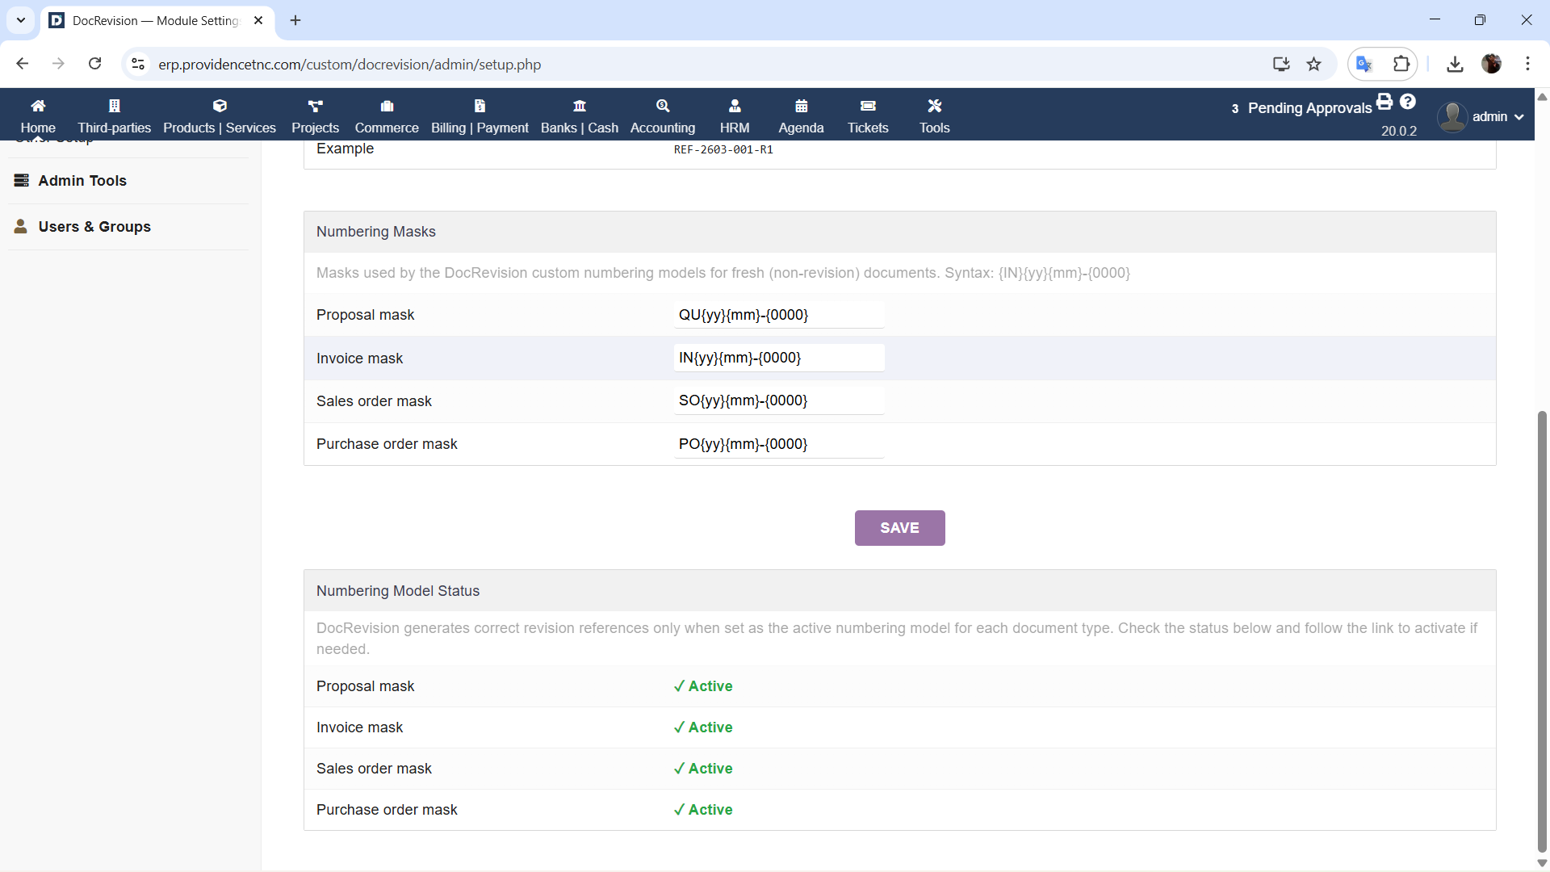Image resolution: width=1550 pixels, height=872 pixels.
Task: Click the Proposal mask input field
Action: coord(778,315)
